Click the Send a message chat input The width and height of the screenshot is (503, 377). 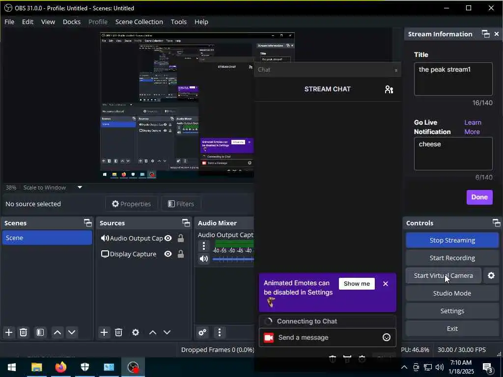[x=327, y=338]
